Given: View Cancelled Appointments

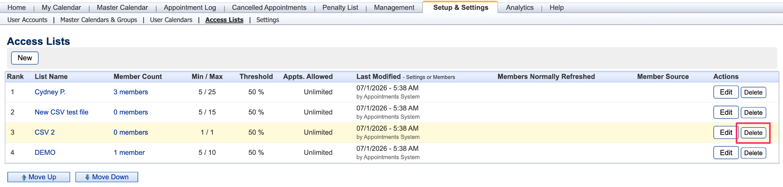Looking at the screenshot, I should coord(269,7).
